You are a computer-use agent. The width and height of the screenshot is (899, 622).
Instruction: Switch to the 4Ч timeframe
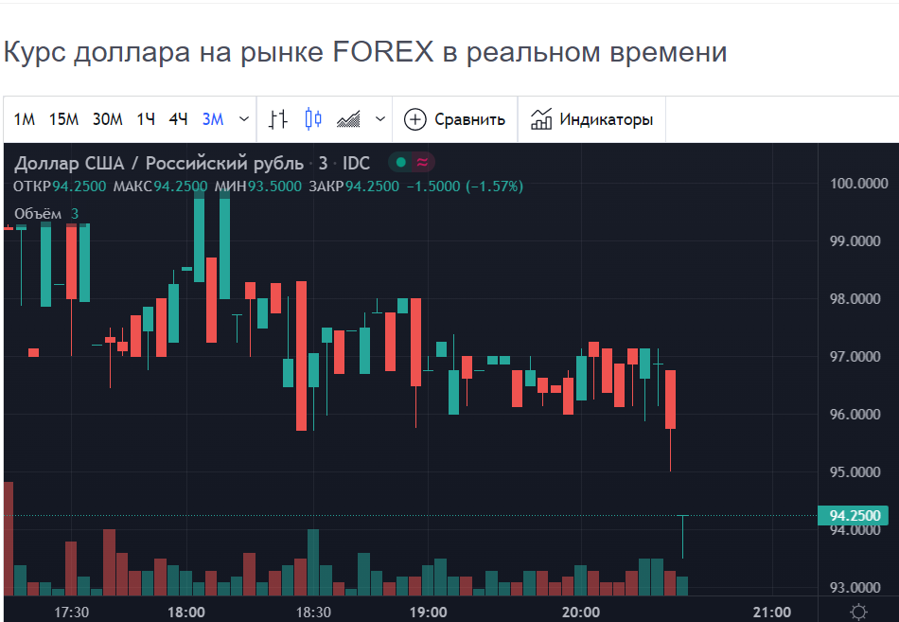pos(178,119)
